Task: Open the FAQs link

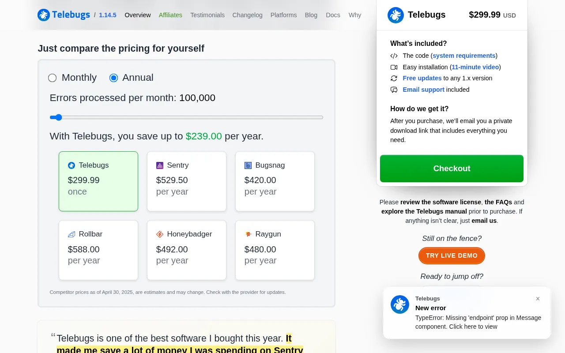Action: [x=498, y=202]
